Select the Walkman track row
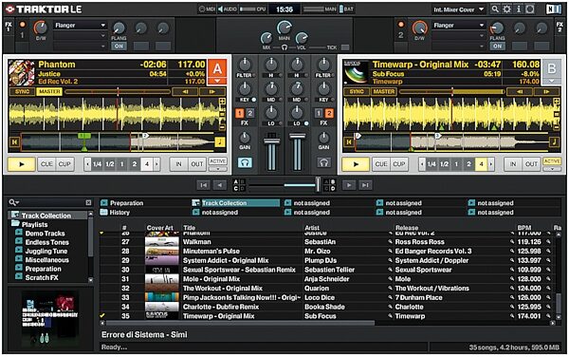569x357 pixels. [325, 242]
